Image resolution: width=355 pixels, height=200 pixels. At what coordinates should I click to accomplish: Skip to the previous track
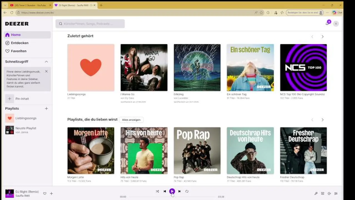click(165, 191)
